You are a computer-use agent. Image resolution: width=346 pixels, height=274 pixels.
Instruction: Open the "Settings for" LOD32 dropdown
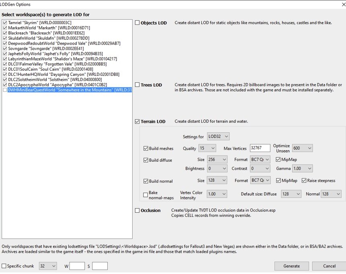[x=218, y=136]
